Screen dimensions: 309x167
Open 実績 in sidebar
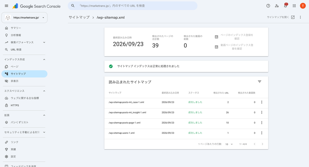click(x=24, y=149)
